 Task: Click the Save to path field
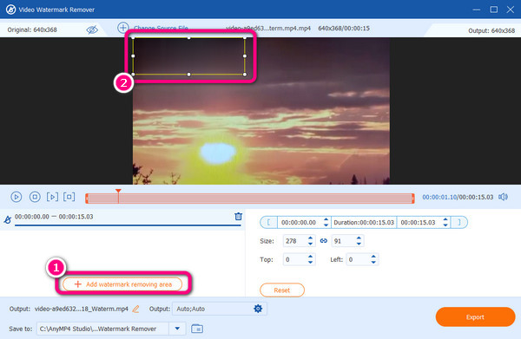point(102,329)
